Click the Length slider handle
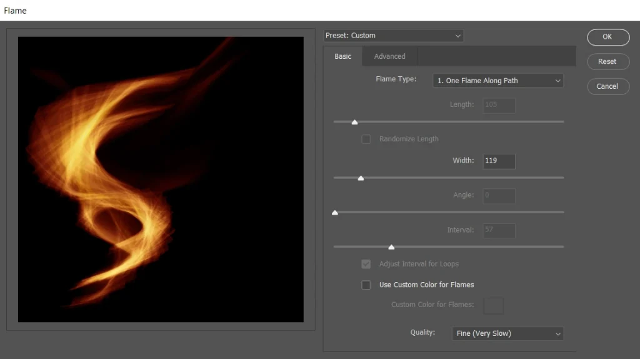 tap(354, 122)
